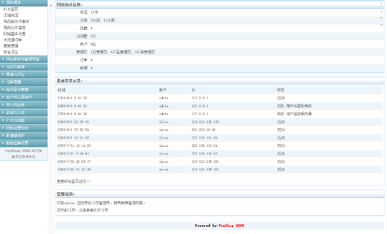Open 网站基本设置 in the sidebar
Screen dimensions: 387x234
tap(14, 34)
